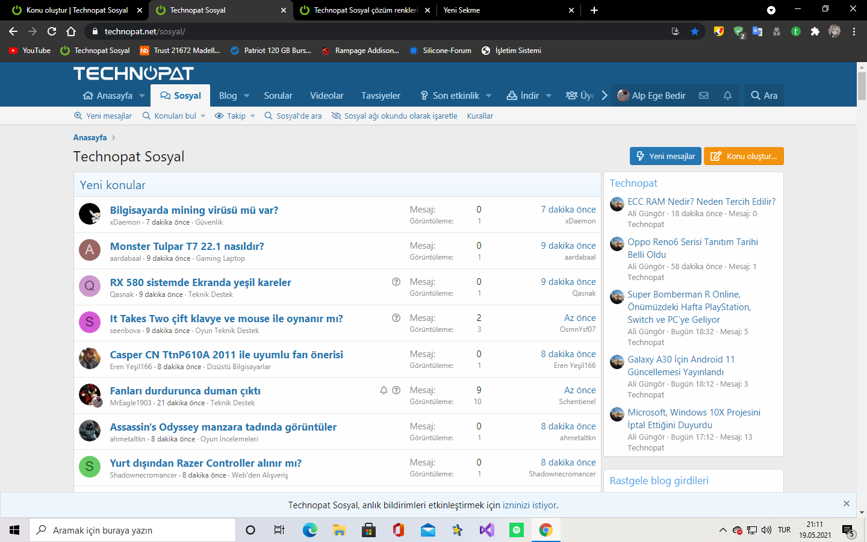This screenshot has height=542, width=867.
Task: Click the Office icon in the taskbar
Action: point(398,530)
